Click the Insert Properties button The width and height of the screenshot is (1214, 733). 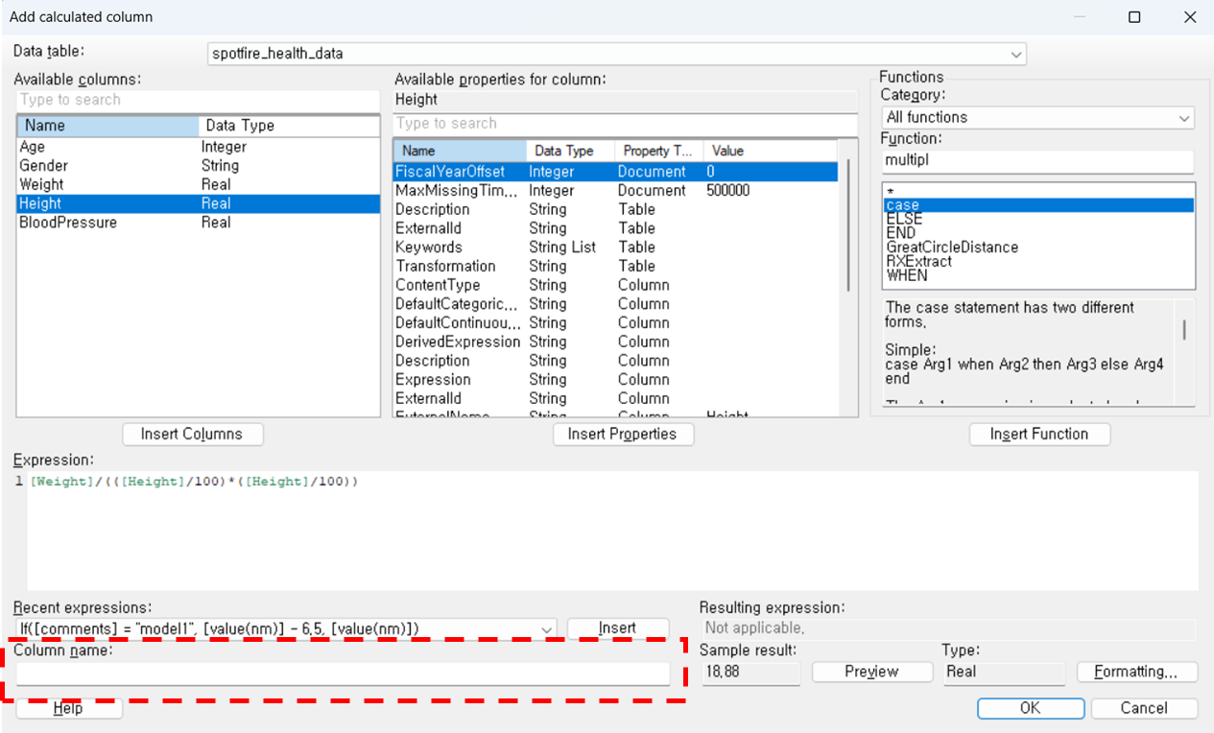point(623,434)
